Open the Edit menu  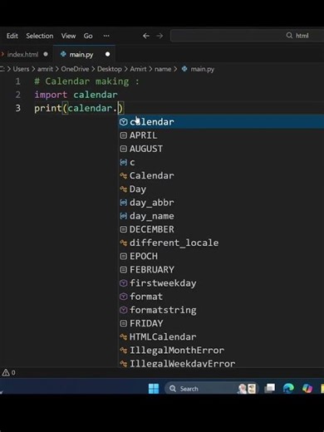[12, 36]
